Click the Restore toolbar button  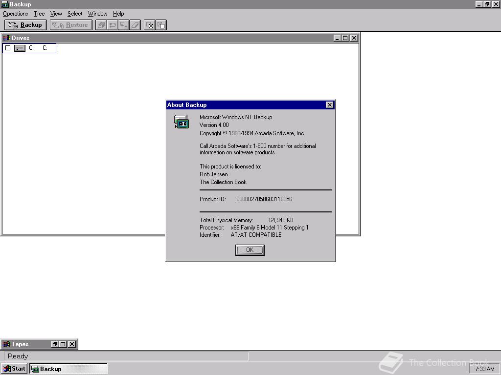point(71,25)
